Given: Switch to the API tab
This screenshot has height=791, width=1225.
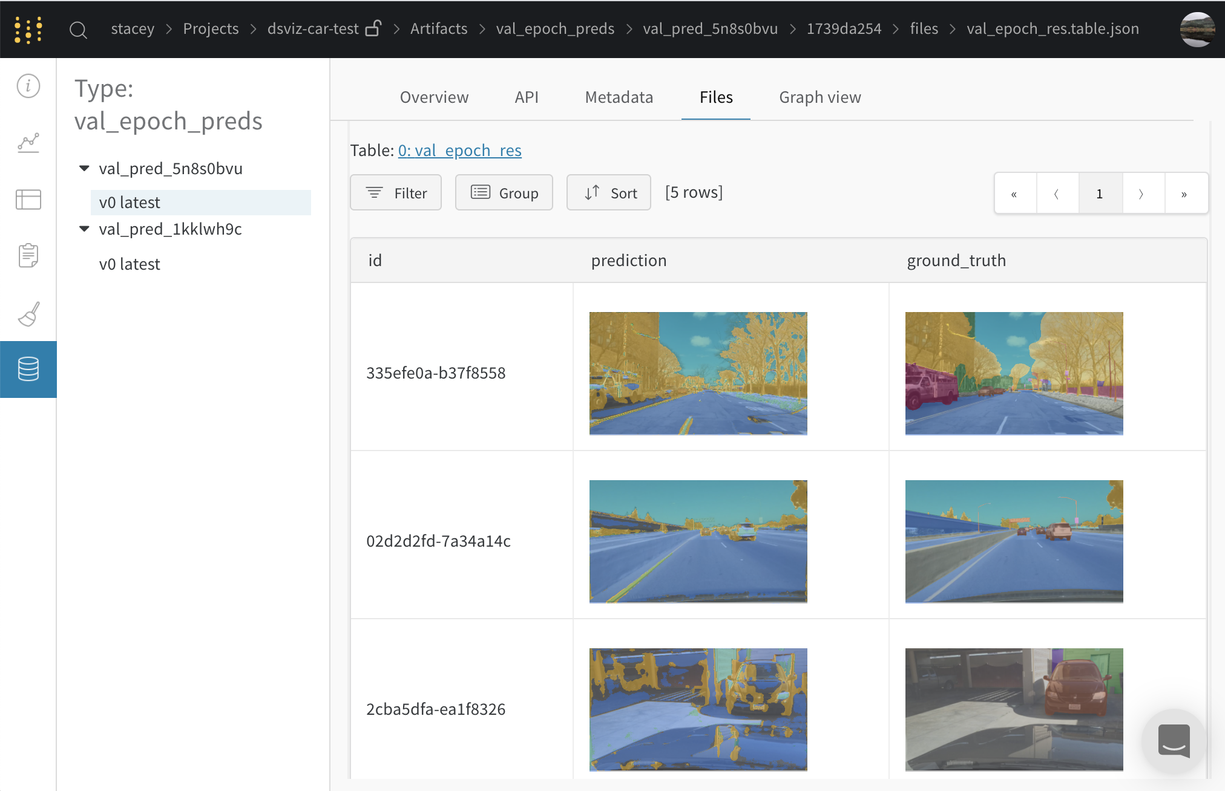Looking at the screenshot, I should 527,97.
